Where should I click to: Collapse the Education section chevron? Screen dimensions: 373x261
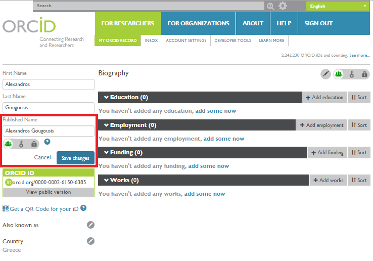106,97
